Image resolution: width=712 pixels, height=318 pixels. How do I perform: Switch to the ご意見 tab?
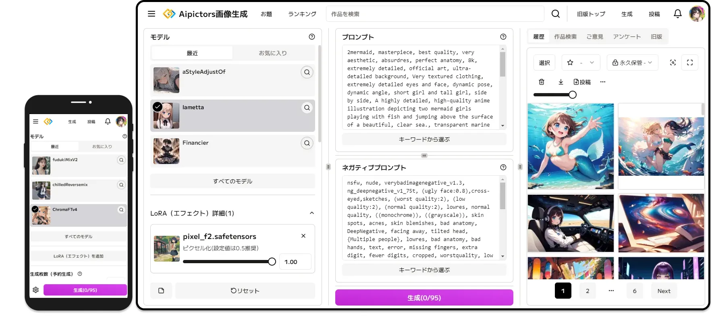[x=595, y=36]
